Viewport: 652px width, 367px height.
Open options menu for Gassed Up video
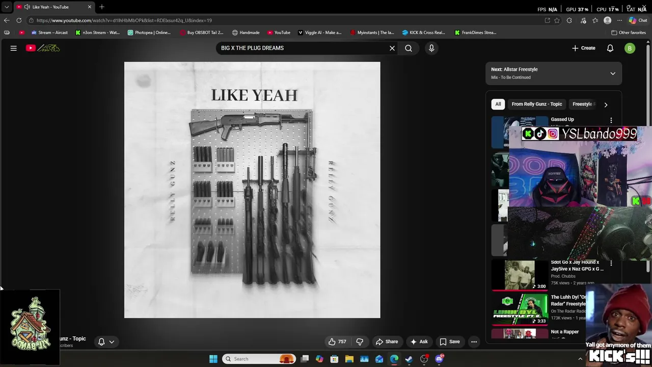611,120
